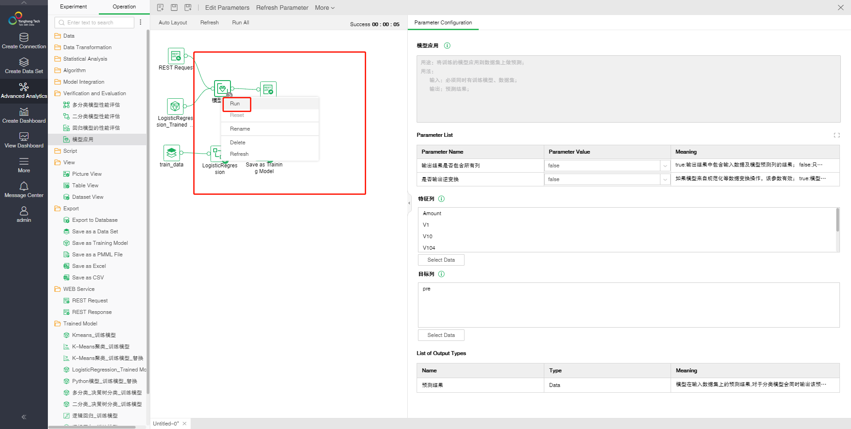Click Edit Parameters
This screenshot has width=851, height=429.
click(227, 8)
